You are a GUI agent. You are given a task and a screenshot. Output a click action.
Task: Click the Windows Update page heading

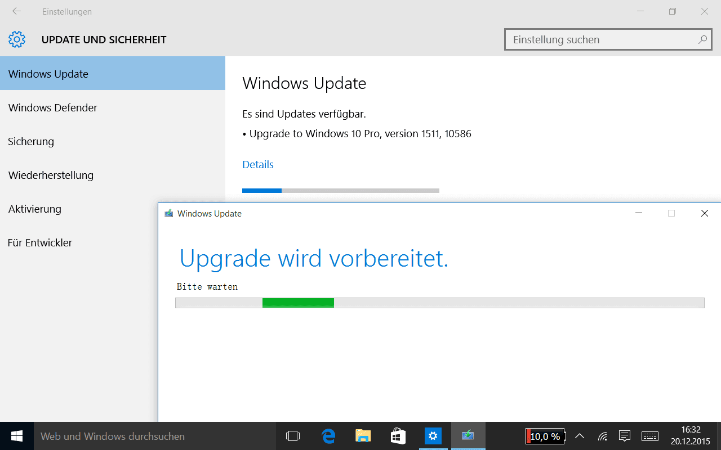point(304,83)
